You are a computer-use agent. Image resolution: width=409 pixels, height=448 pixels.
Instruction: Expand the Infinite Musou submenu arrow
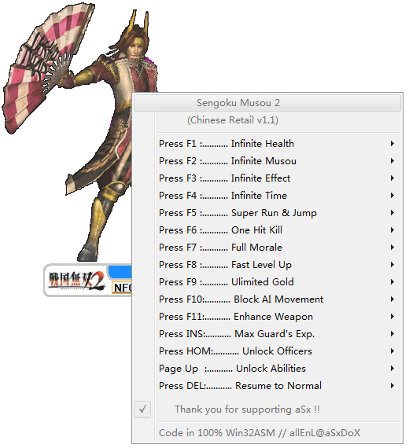coord(392,161)
